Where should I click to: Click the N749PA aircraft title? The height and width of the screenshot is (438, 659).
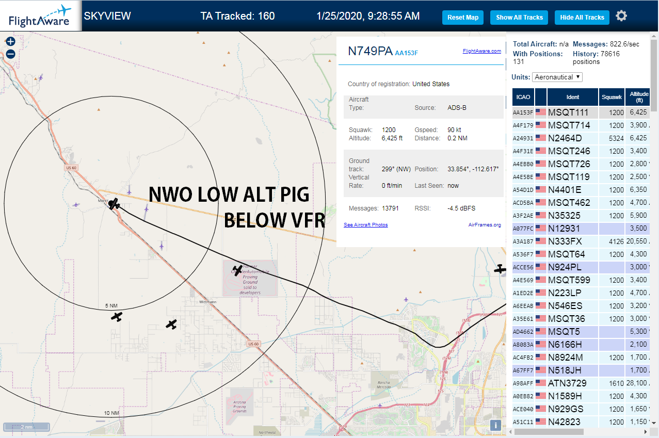(x=370, y=51)
